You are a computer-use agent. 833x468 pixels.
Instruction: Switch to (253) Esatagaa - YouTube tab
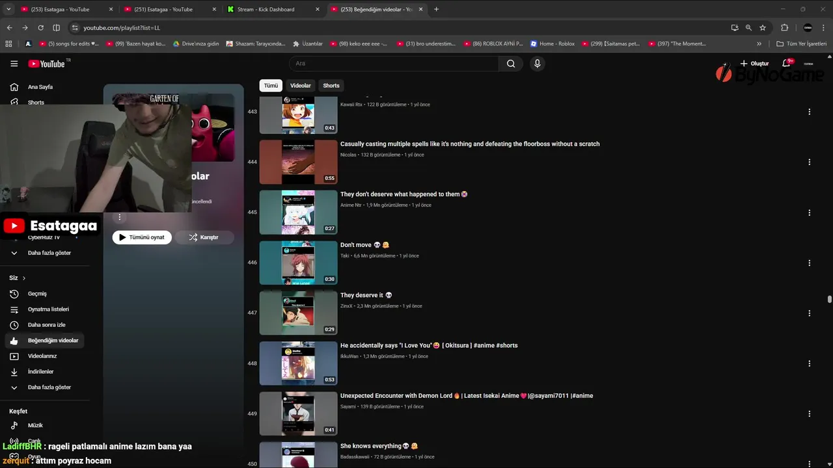coord(66,9)
